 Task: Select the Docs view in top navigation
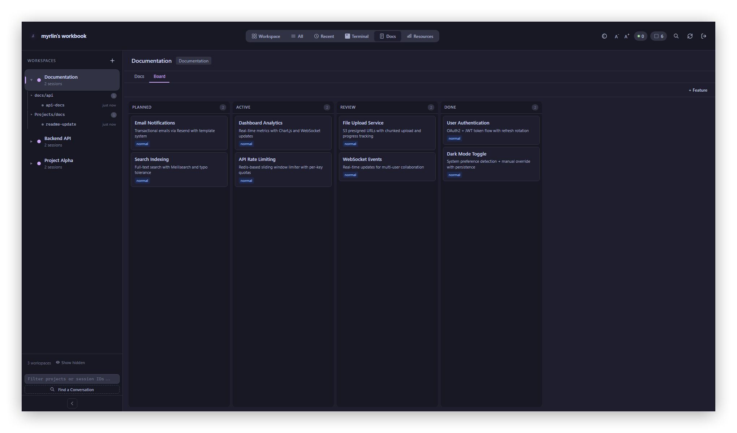pos(388,36)
